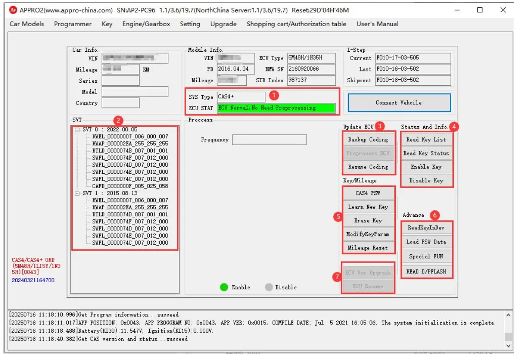Maximize the APPRO2 window
The width and height of the screenshot is (516, 357).
pyautogui.click(x=480, y=10)
